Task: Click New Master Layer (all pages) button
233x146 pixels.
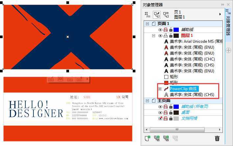Action: tap(157, 138)
